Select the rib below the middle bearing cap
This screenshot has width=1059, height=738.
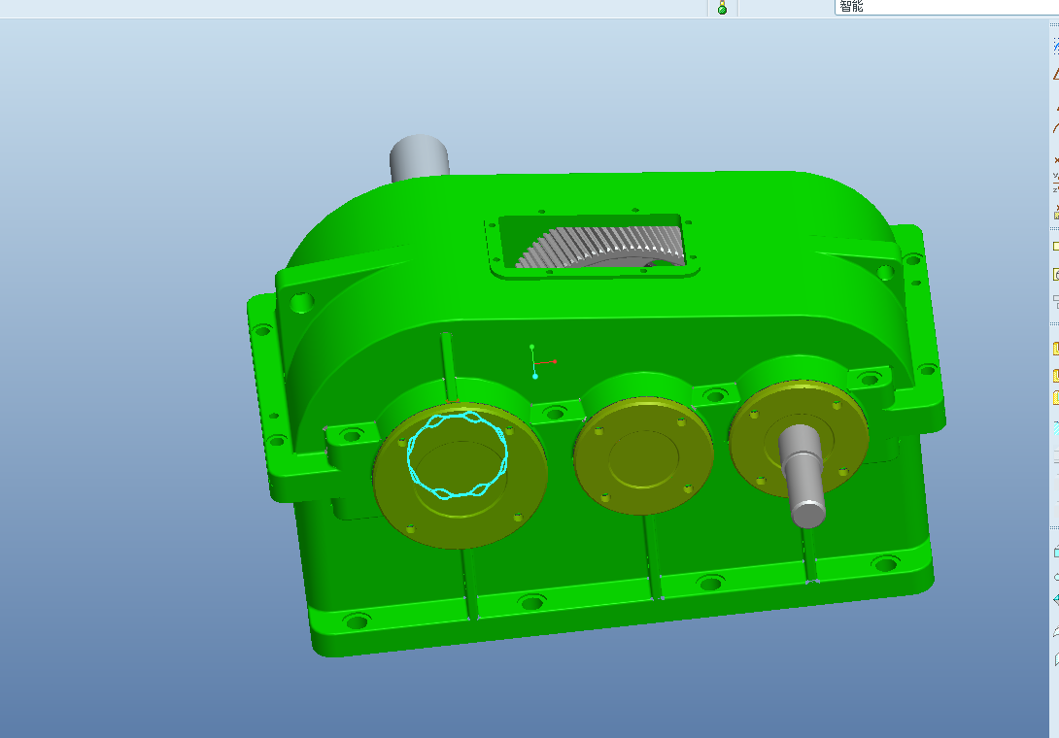[x=651, y=555]
